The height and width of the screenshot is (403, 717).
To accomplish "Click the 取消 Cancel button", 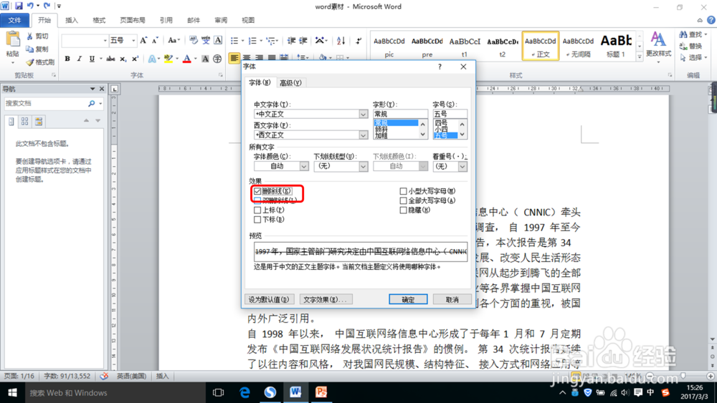I will [452, 299].
